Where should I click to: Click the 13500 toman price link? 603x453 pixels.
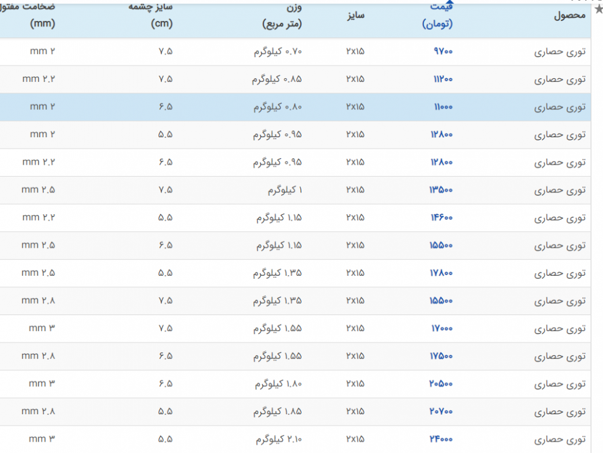(x=442, y=190)
